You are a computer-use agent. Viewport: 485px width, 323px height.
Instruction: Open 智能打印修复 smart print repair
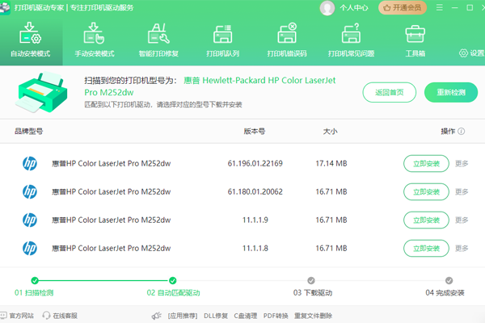(158, 40)
